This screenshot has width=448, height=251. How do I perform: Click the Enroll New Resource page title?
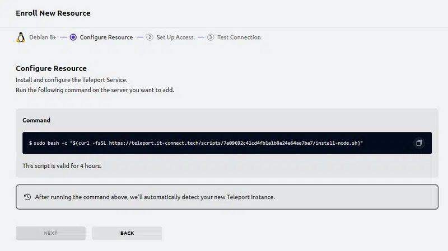[53, 13]
